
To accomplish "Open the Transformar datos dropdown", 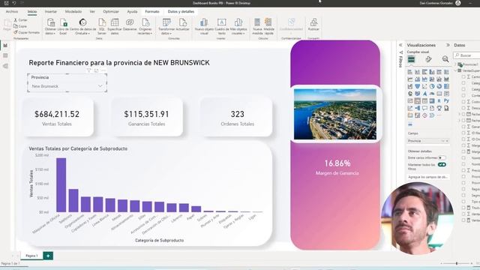I will tap(166, 26).
